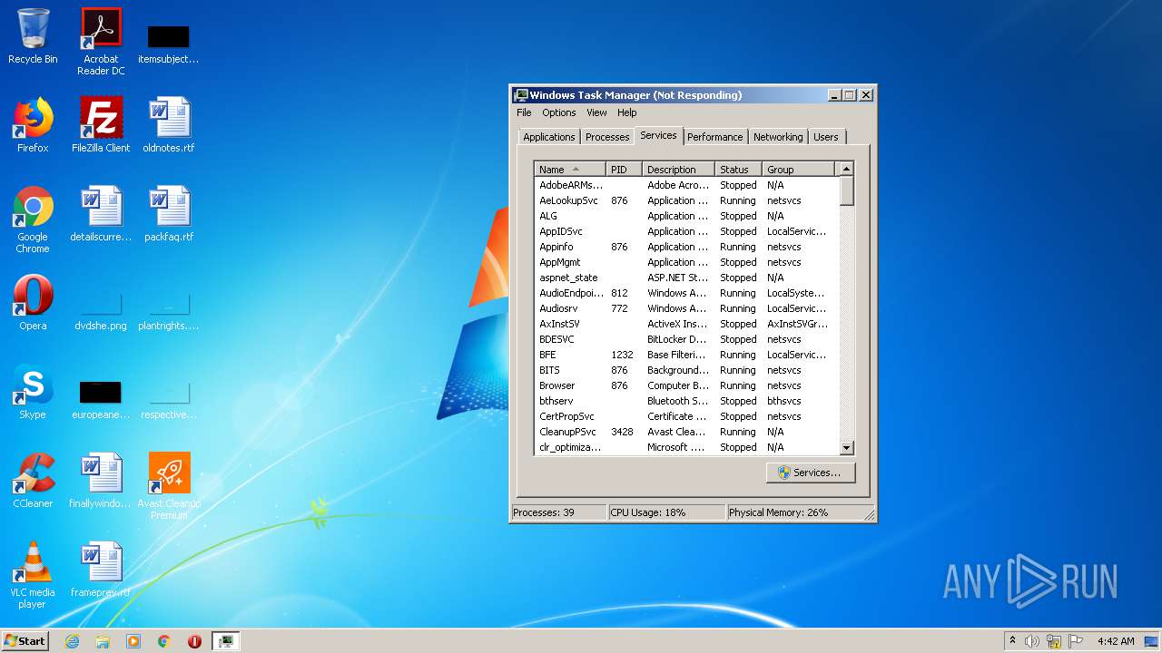1162x653 pixels.
Task: Select the bthserv service row
Action: (x=686, y=401)
